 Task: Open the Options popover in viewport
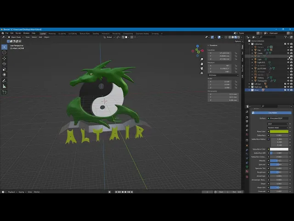click(x=238, y=41)
